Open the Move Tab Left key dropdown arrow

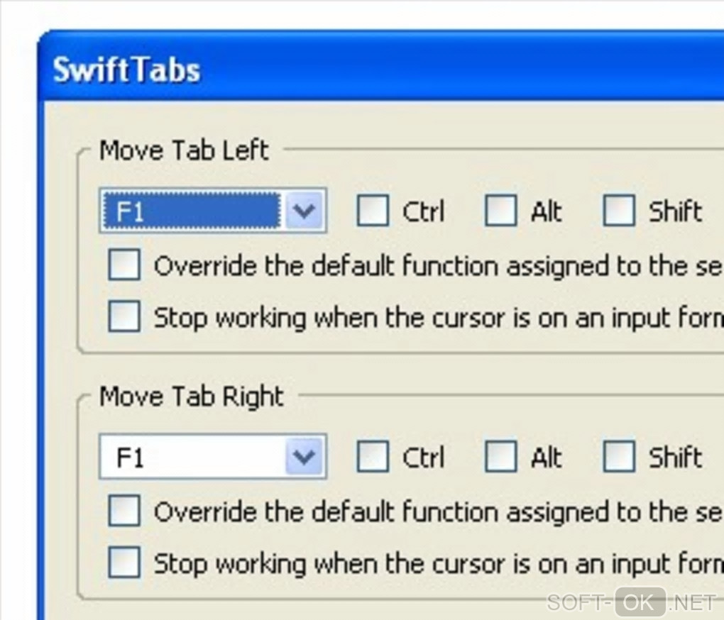[x=305, y=211]
